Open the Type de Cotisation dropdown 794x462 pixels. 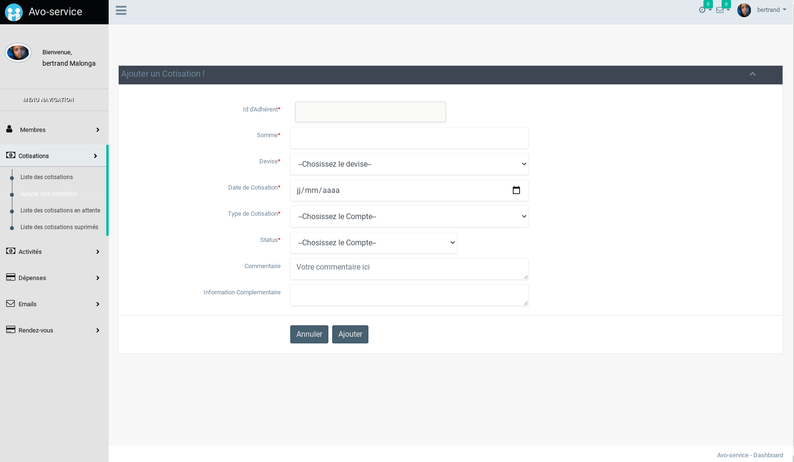point(409,217)
